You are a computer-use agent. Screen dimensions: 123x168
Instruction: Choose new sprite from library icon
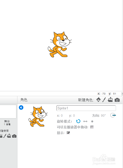pyautogui.click(x=98, y=100)
